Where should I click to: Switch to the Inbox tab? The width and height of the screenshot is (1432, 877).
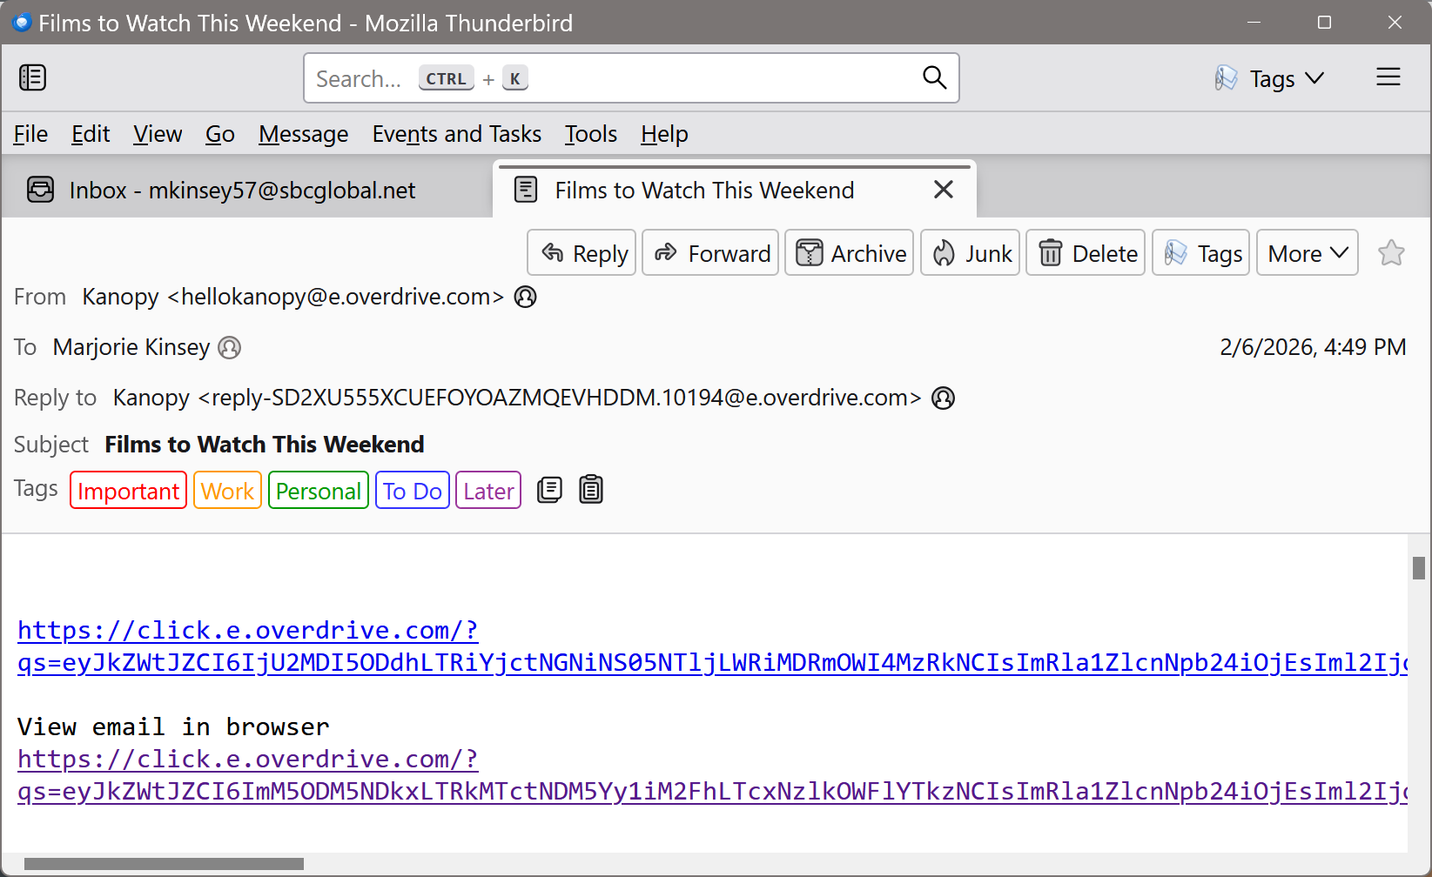click(246, 190)
